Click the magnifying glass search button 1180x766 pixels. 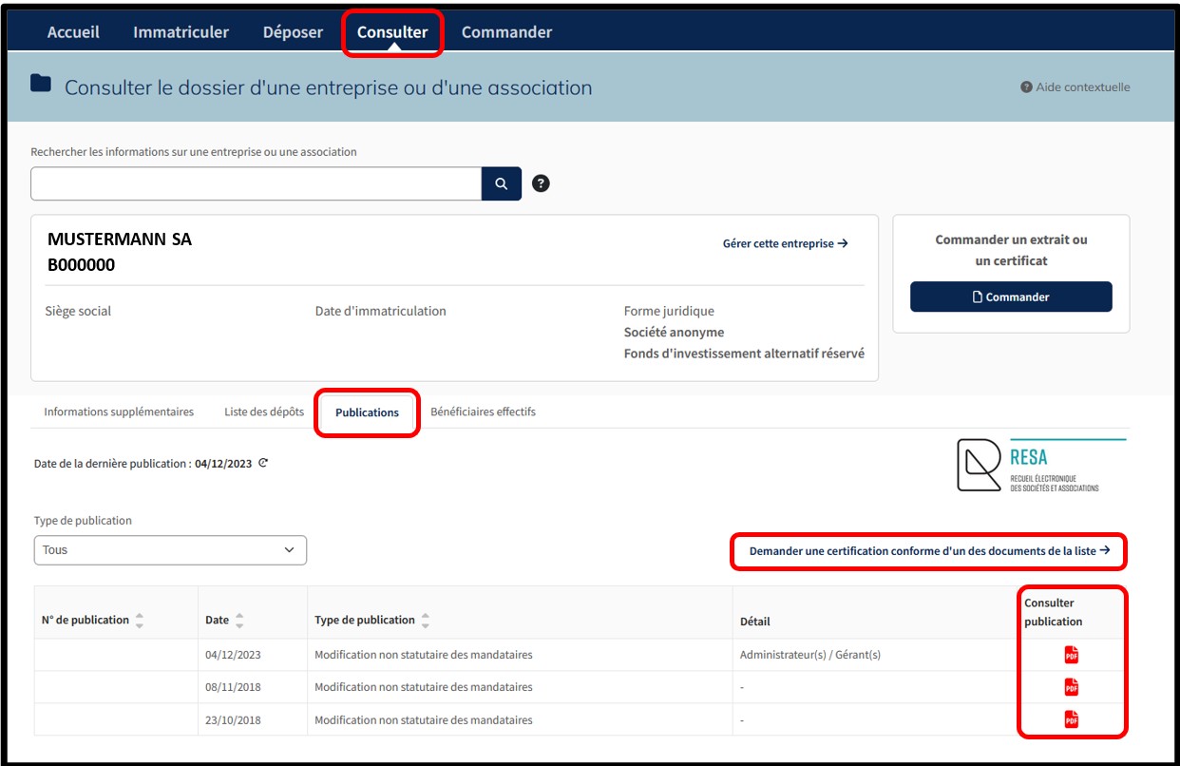[x=501, y=184]
